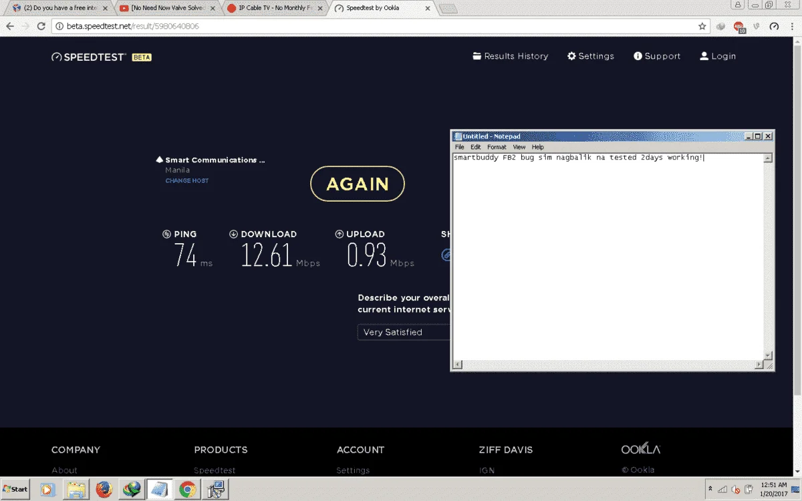This screenshot has width=802, height=501.
Task: Open Notepad View menu
Action: pos(519,147)
